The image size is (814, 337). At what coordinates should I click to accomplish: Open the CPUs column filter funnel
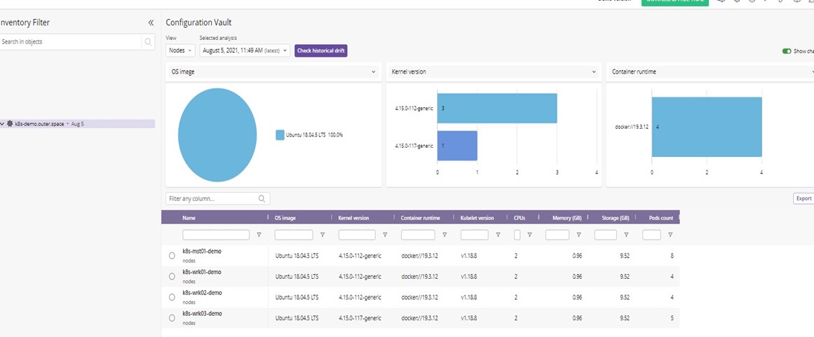(529, 235)
